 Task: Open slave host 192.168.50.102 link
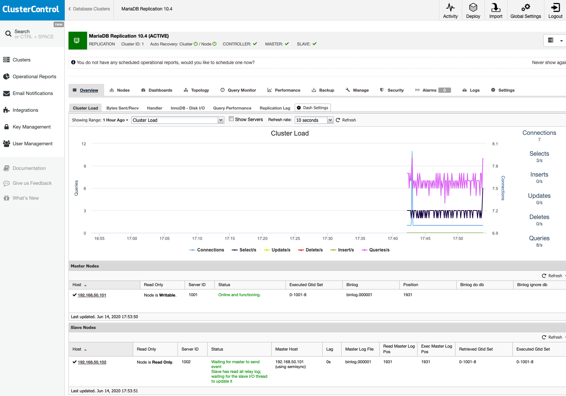click(x=92, y=362)
